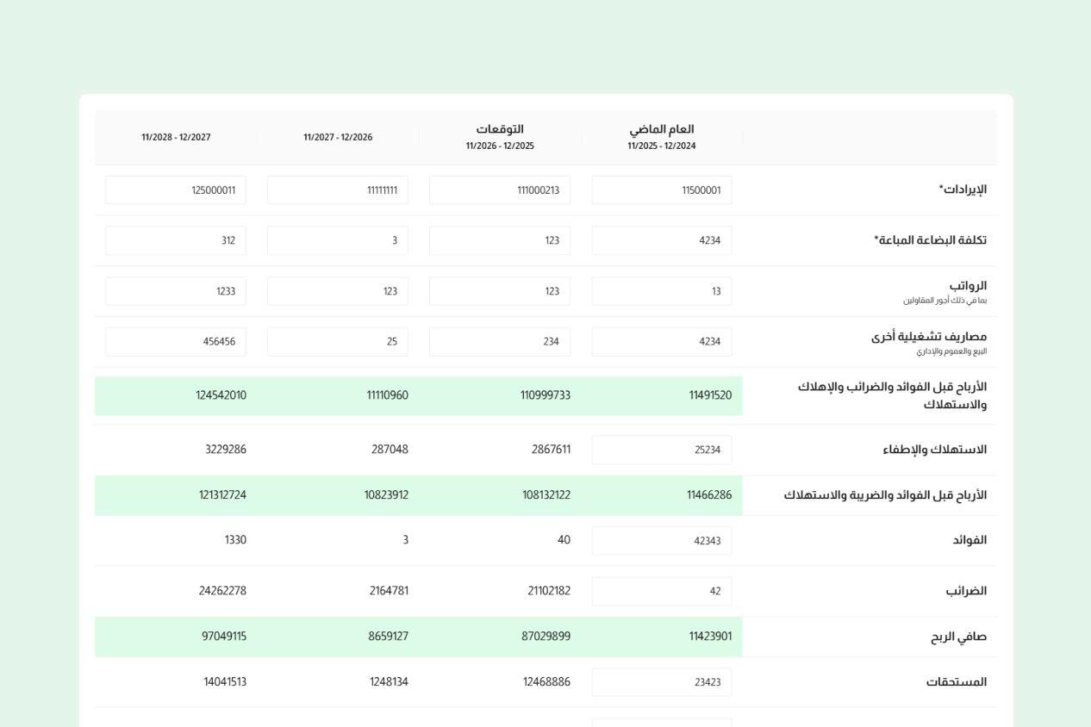Focus the الرواتب input showing 1233
Screen dimensions: 1091x727
tap(175, 291)
